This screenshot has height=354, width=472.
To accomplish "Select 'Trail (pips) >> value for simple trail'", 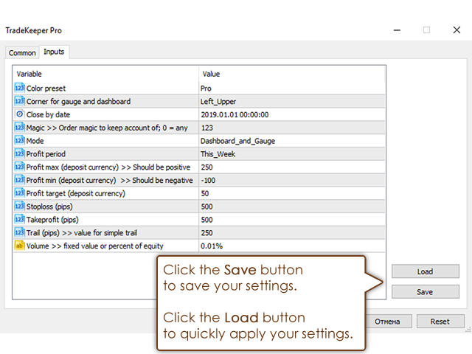I will click(x=82, y=233).
